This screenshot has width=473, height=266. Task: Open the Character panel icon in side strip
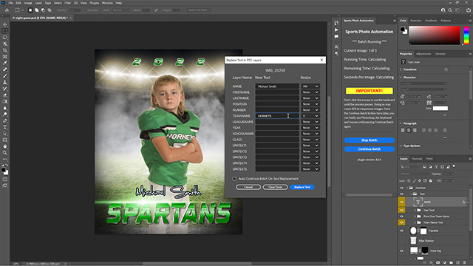(336, 47)
